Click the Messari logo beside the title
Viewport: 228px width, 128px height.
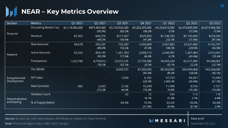(x=11, y=12)
